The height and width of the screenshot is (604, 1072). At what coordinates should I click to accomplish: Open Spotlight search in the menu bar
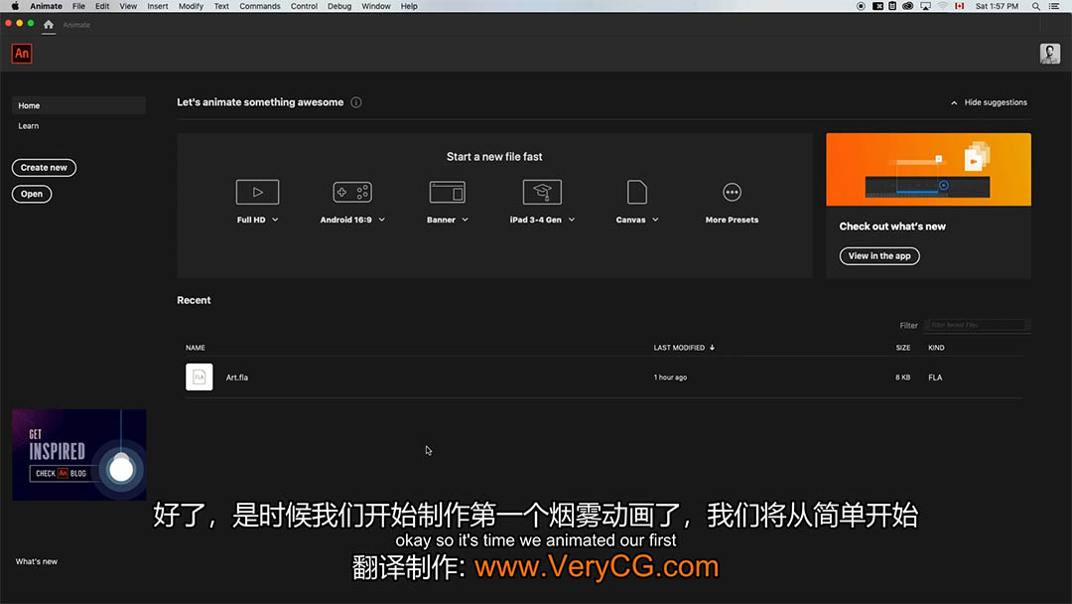tap(1035, 6)
